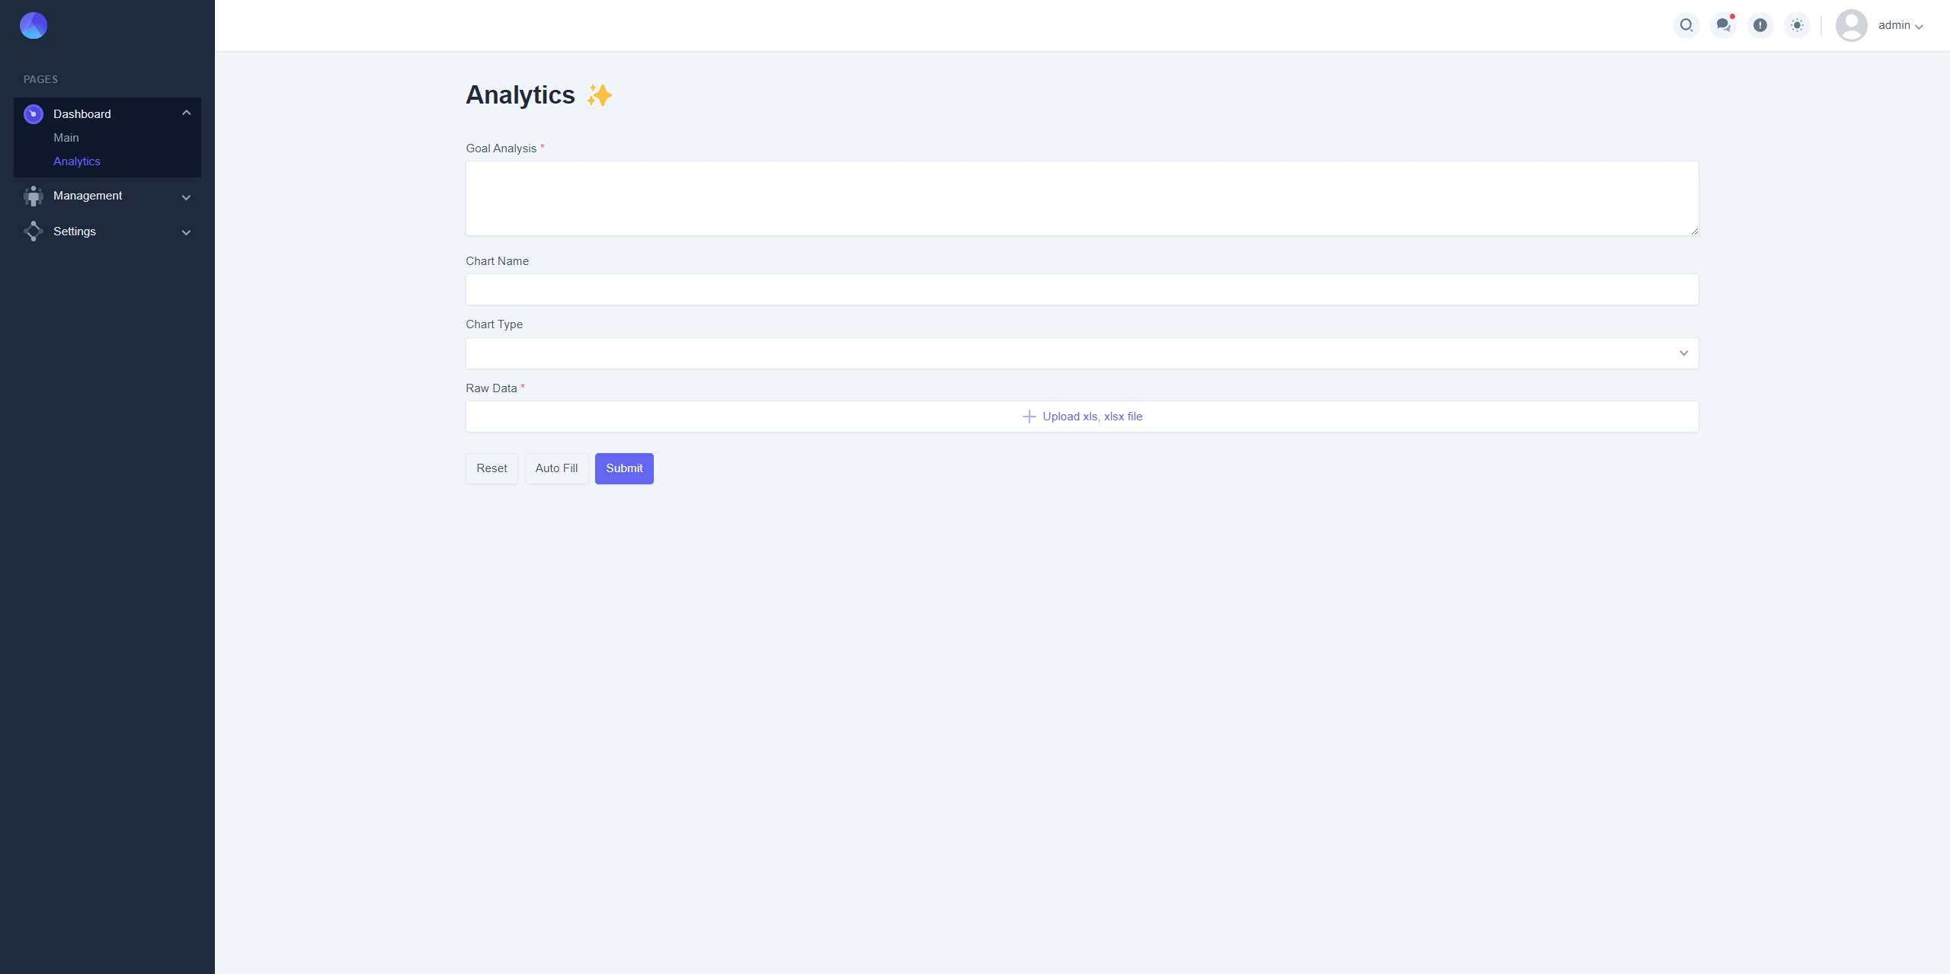Click the app logo icon
The height and width of the screenshot is (974, 1950).
click(x=34, y=26)
